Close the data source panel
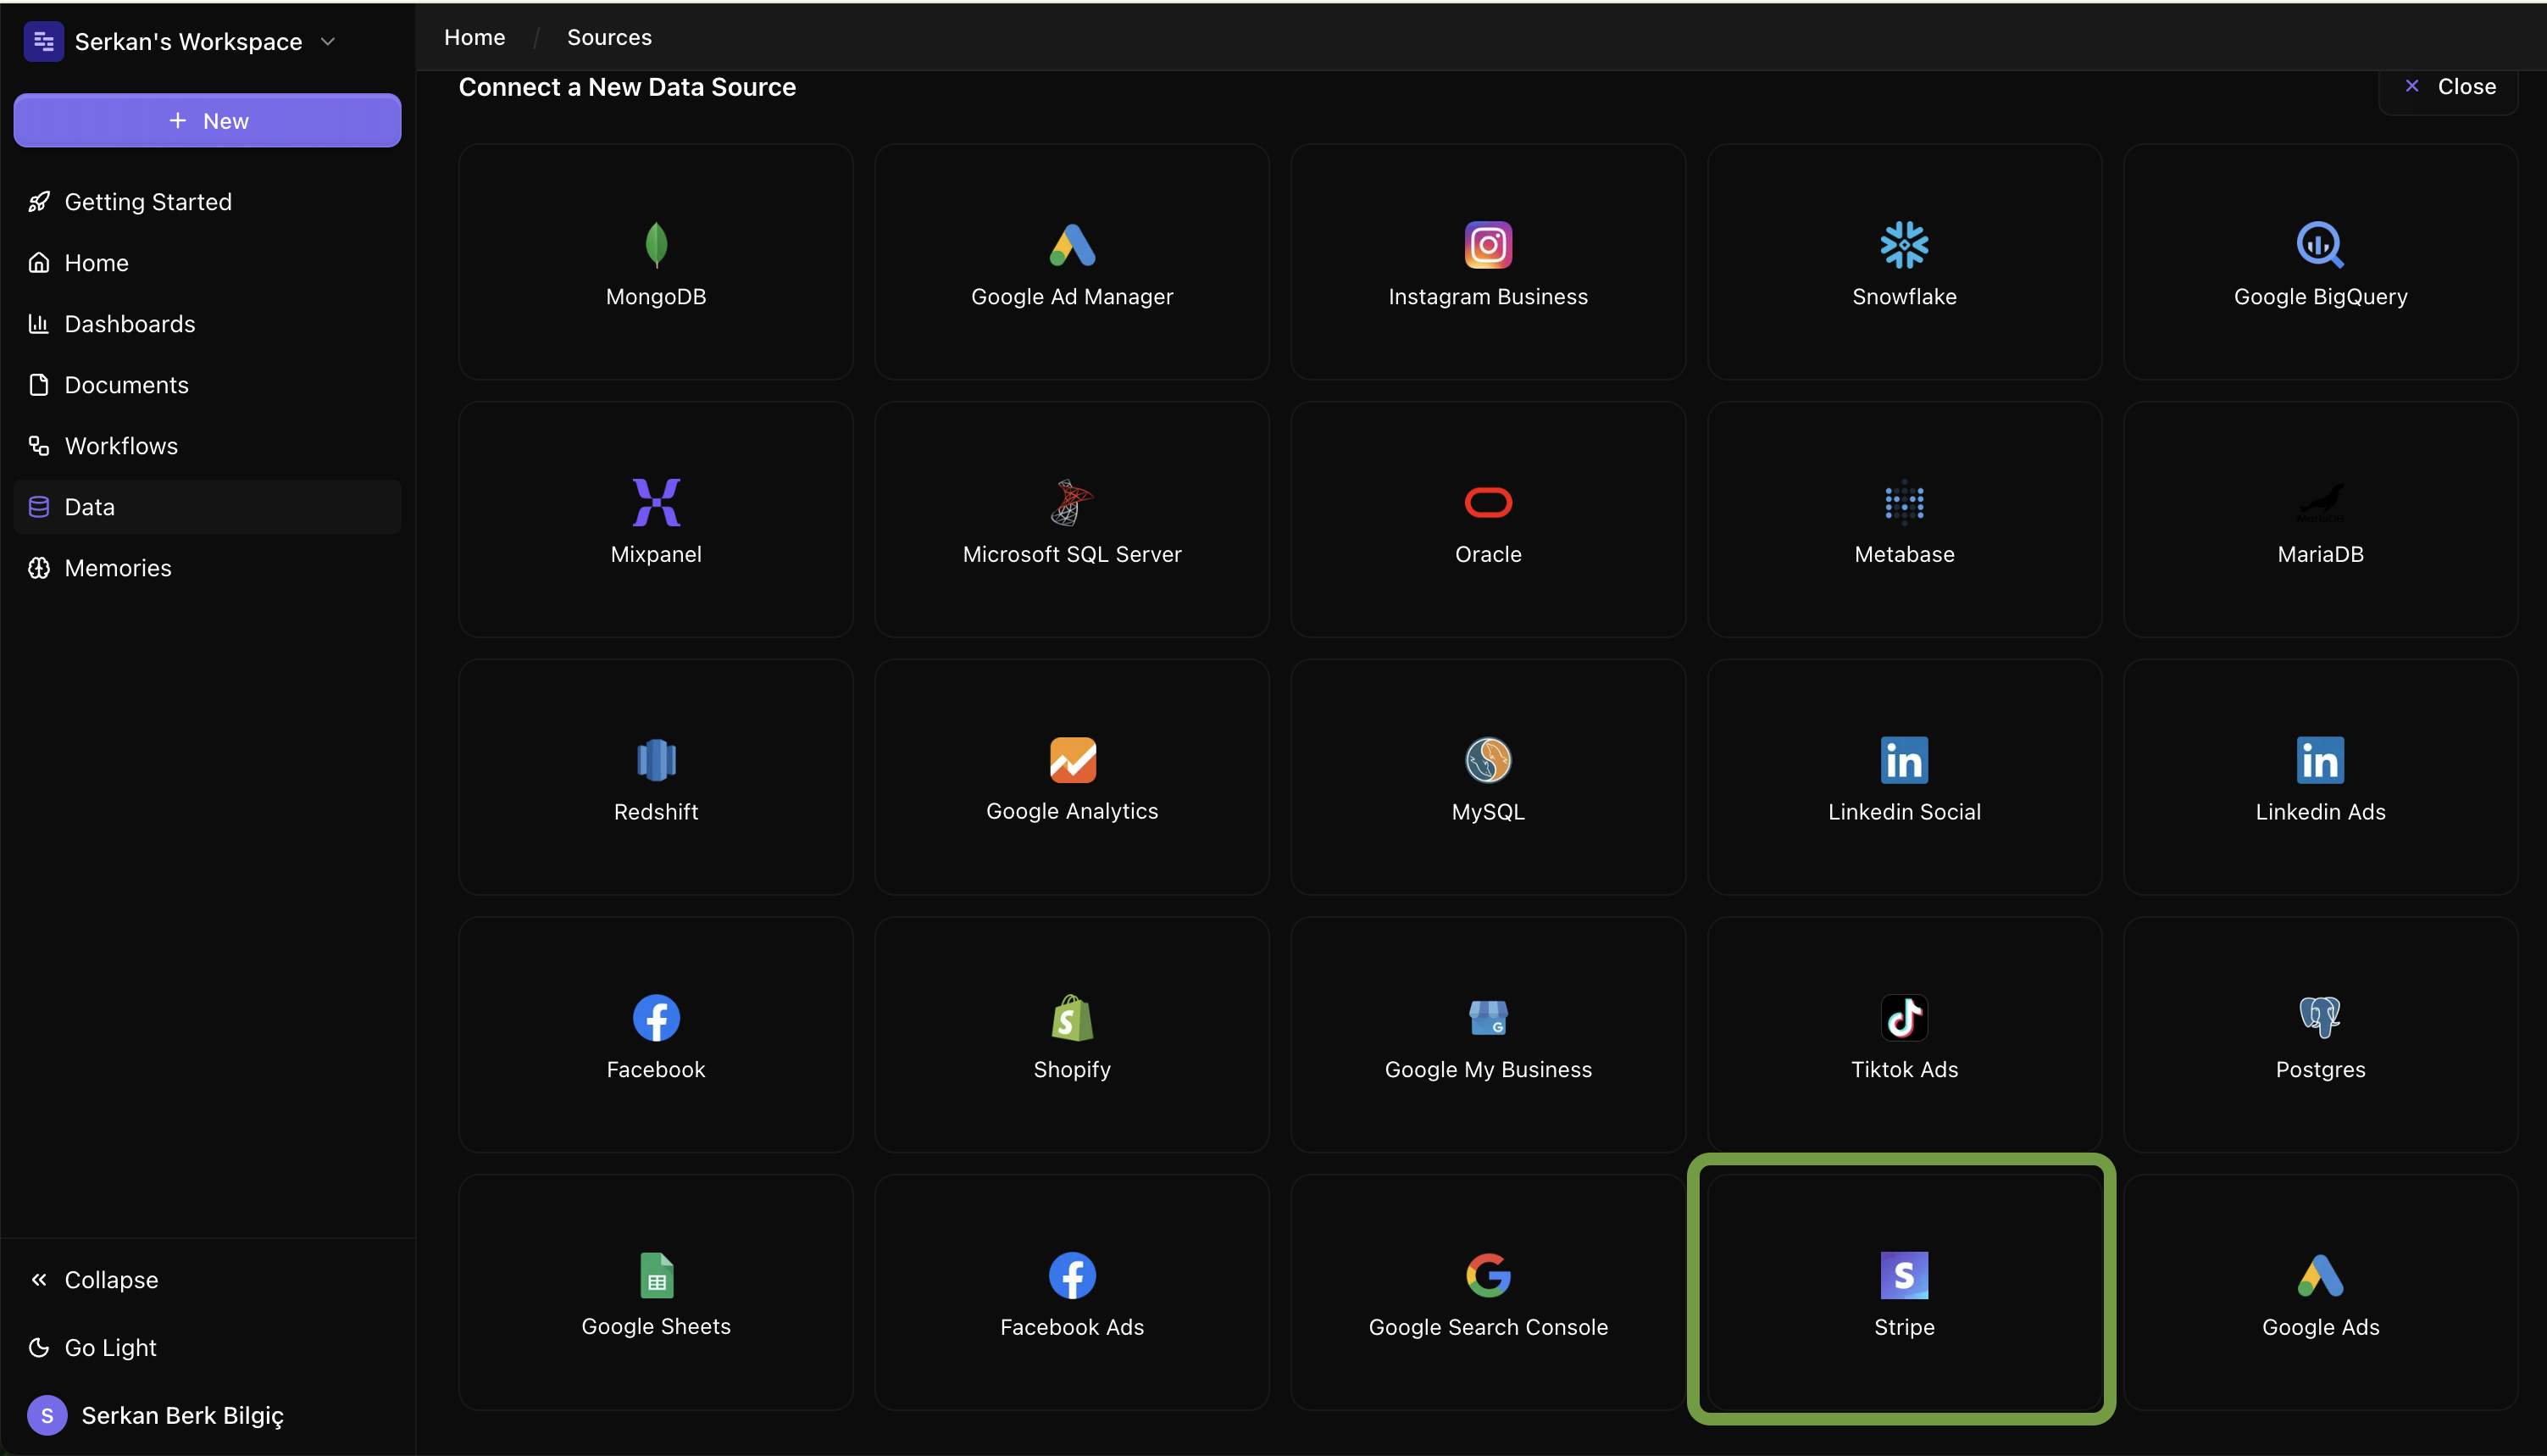The width and height of the screenshot is (2547, 1456). pos(2448,86)
